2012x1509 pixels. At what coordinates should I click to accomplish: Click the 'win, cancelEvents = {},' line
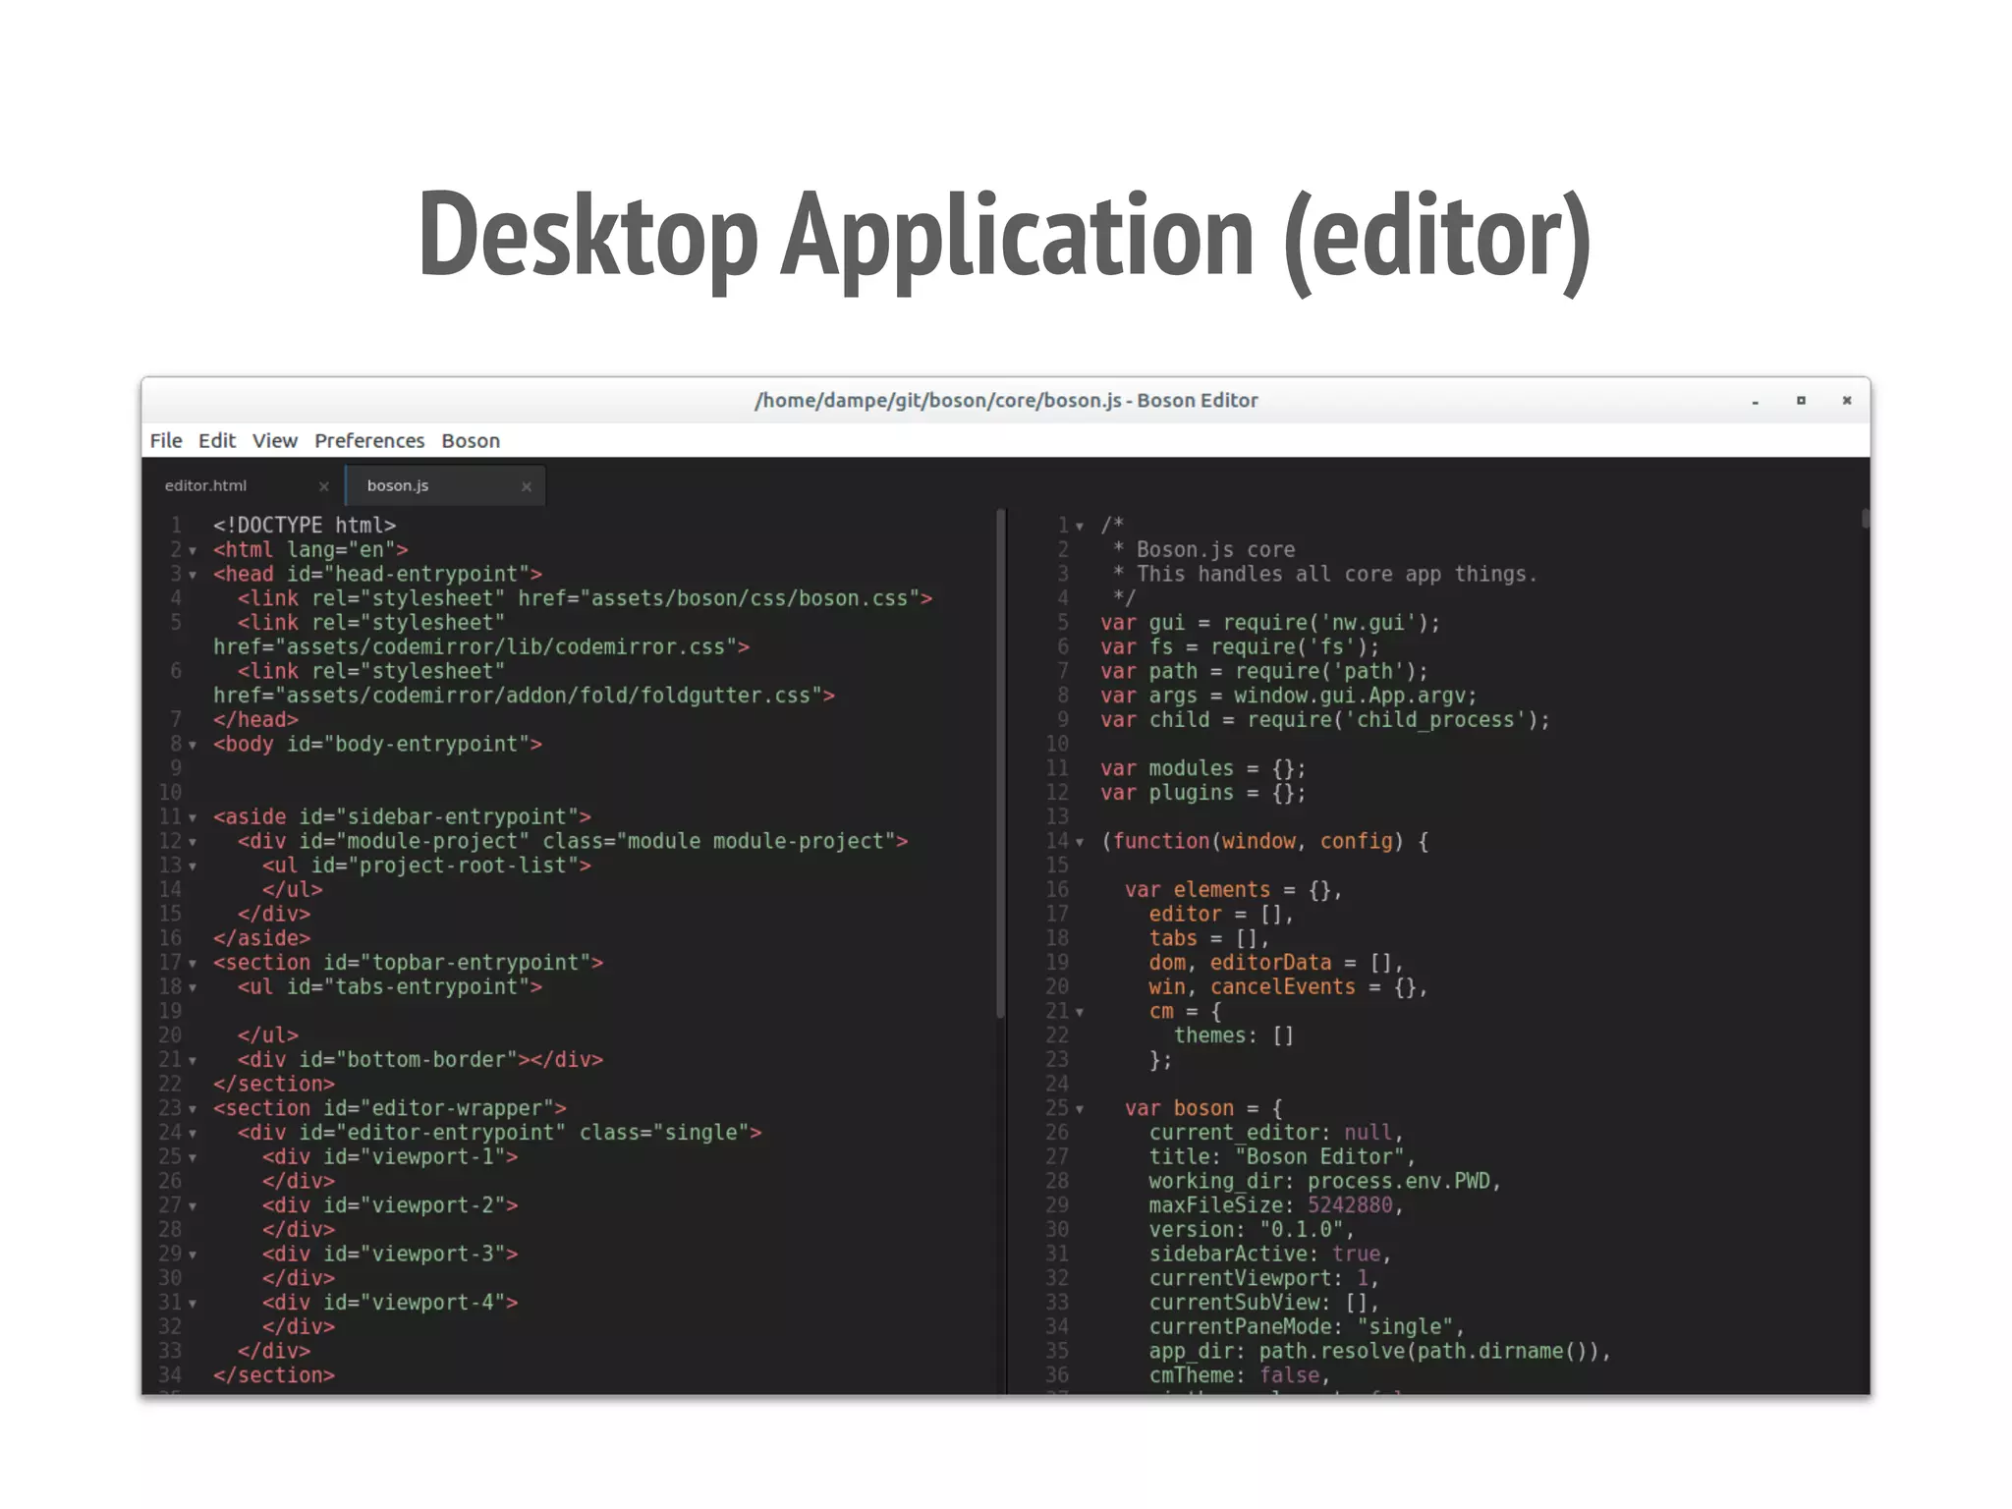tap(1289, 987)
